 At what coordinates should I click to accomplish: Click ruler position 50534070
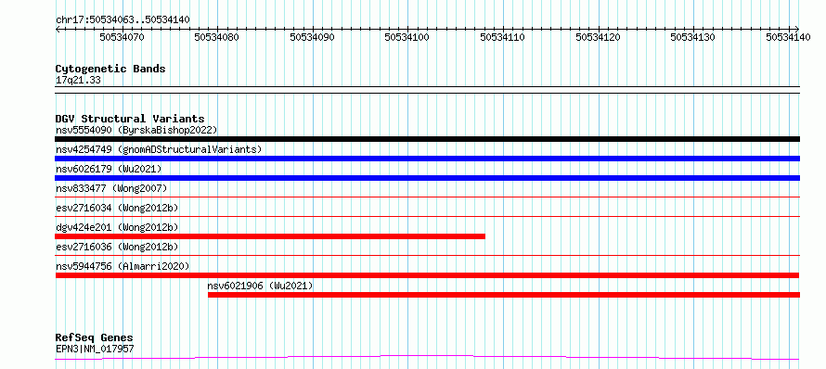point(122,37)
